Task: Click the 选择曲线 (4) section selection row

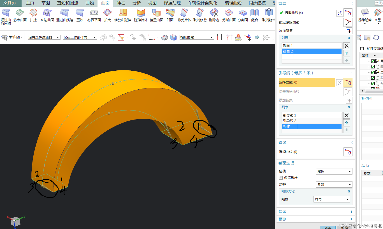Action: [307, 13]
